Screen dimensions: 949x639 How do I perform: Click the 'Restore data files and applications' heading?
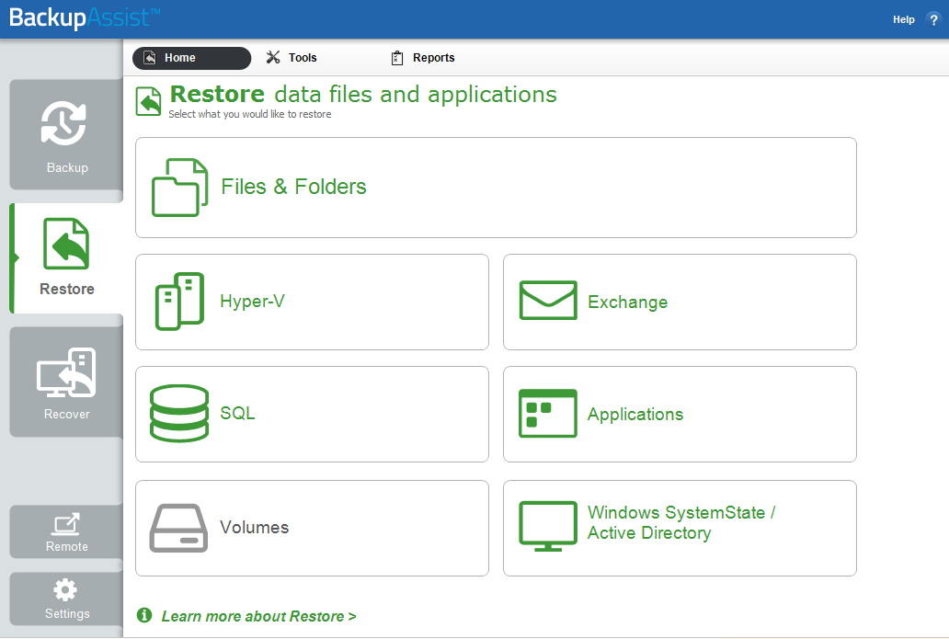[363, 95]
